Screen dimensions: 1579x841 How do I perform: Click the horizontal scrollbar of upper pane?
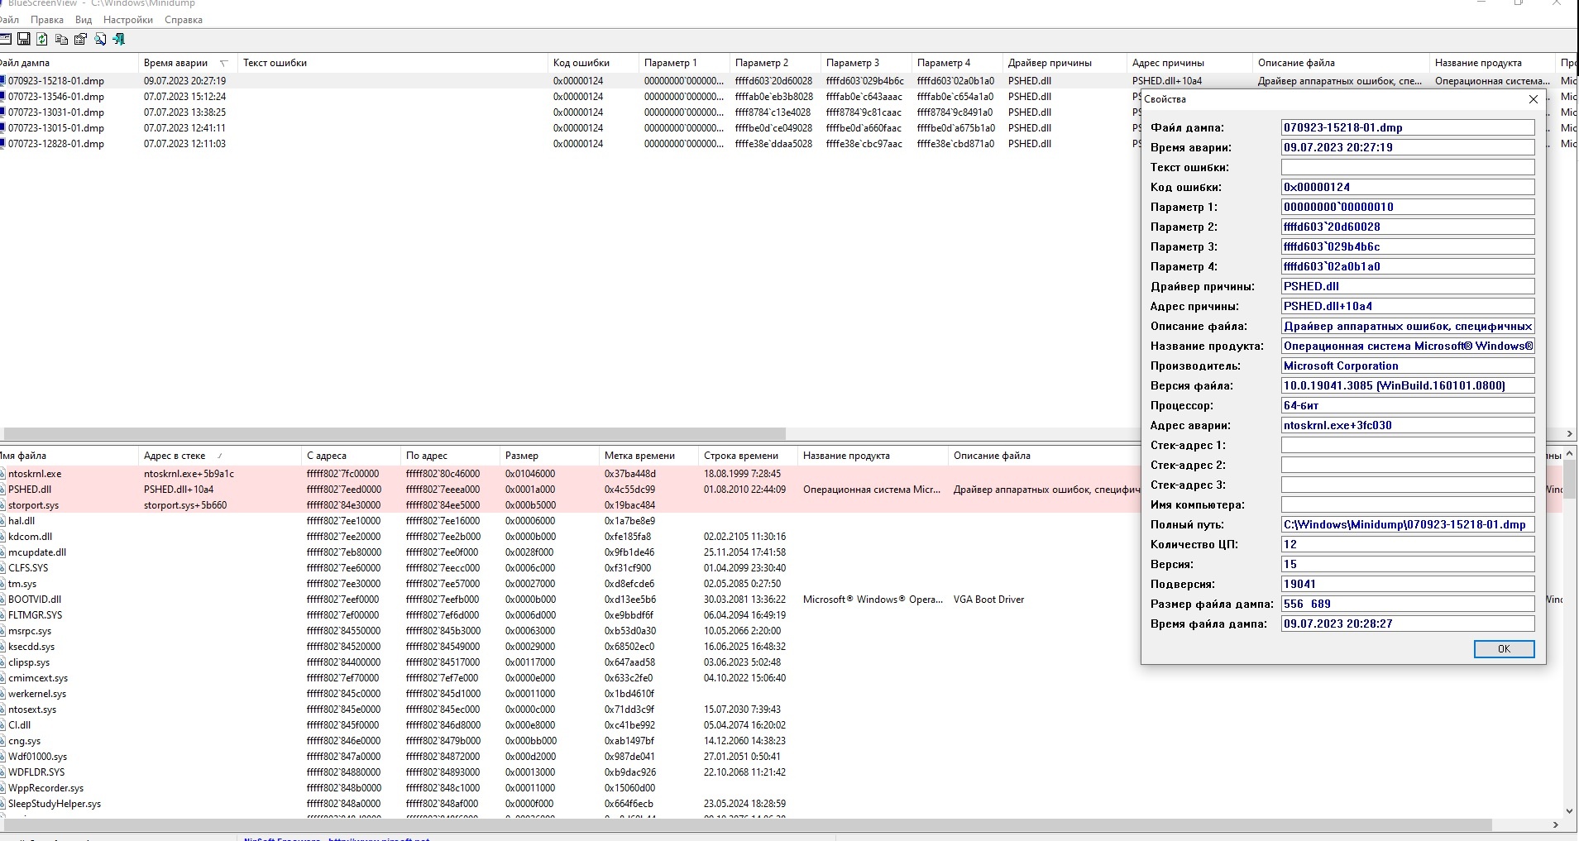tap(395, 433)
